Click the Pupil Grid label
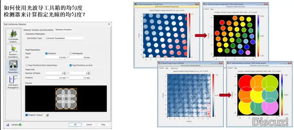Image resolution: width=294 pixels, height=130 pixels. [30, 70]
